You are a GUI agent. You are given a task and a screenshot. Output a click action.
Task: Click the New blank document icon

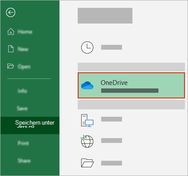(x=11, y=49)
